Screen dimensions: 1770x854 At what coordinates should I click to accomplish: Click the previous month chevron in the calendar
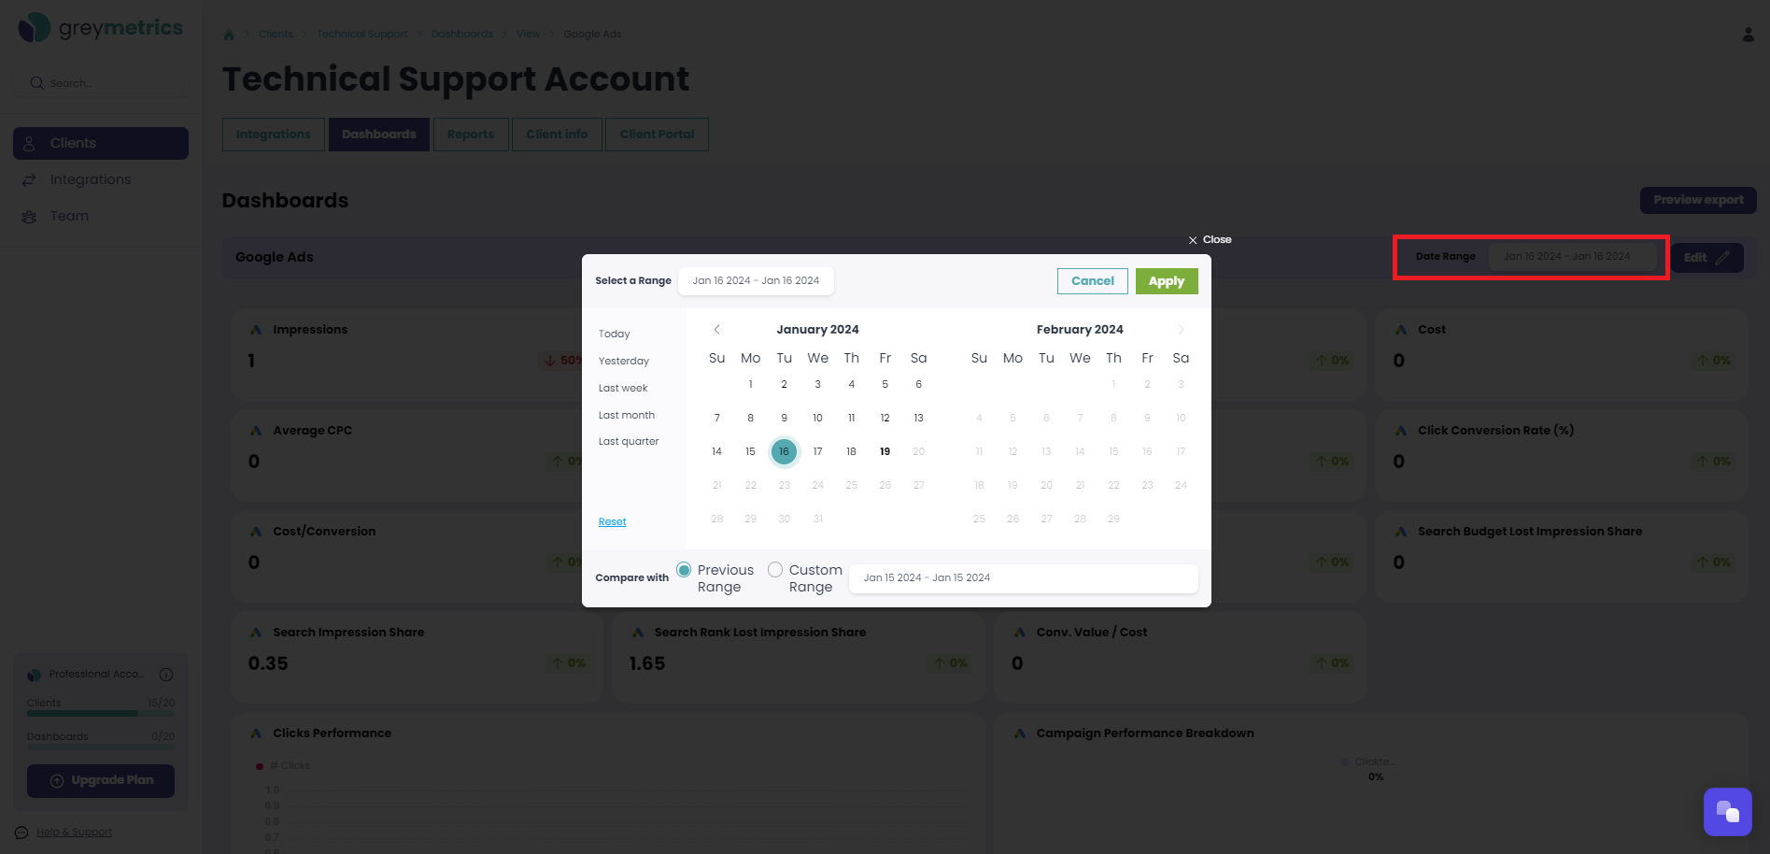click(x=716, y=329)
